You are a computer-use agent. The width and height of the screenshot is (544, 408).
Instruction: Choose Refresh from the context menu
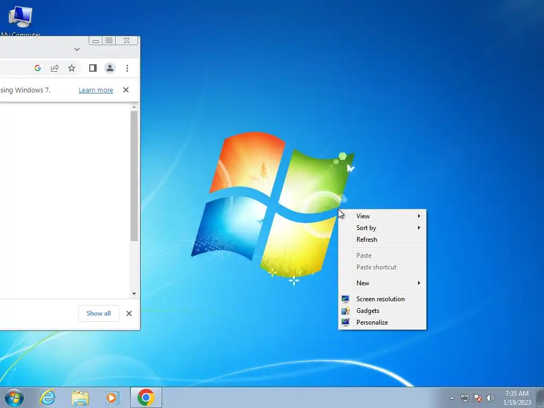[382, 240]
